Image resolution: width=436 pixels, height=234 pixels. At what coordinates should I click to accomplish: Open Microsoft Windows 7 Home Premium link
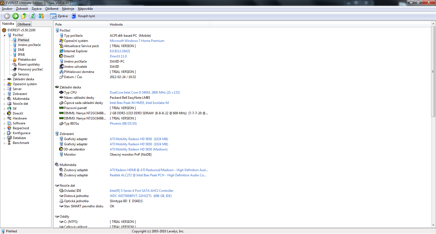click(x=137, y=41)
